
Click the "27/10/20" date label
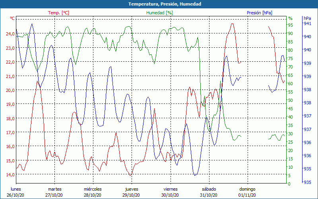(x=54, y=195)
